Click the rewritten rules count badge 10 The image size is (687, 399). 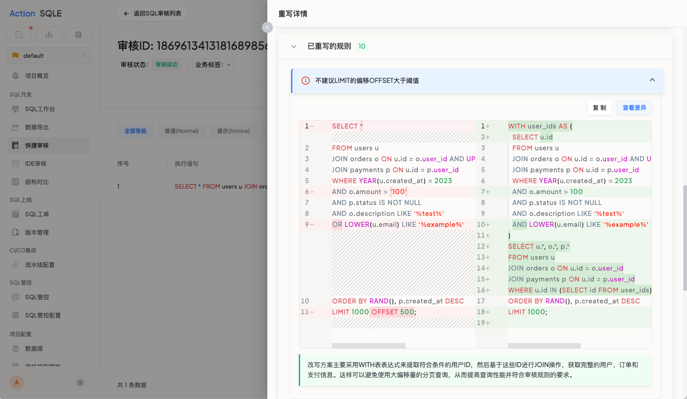[x=362, y=46]
